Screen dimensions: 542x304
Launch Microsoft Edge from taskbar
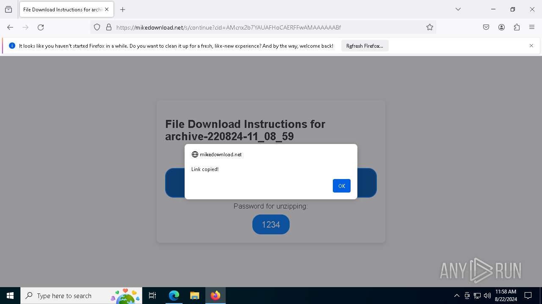(174, 296)
